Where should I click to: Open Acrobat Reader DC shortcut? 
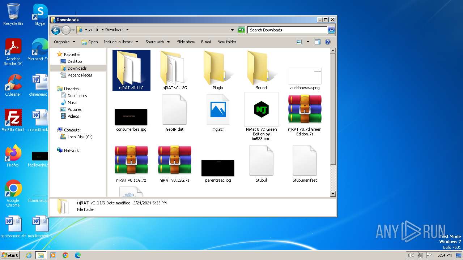[13, 52]
